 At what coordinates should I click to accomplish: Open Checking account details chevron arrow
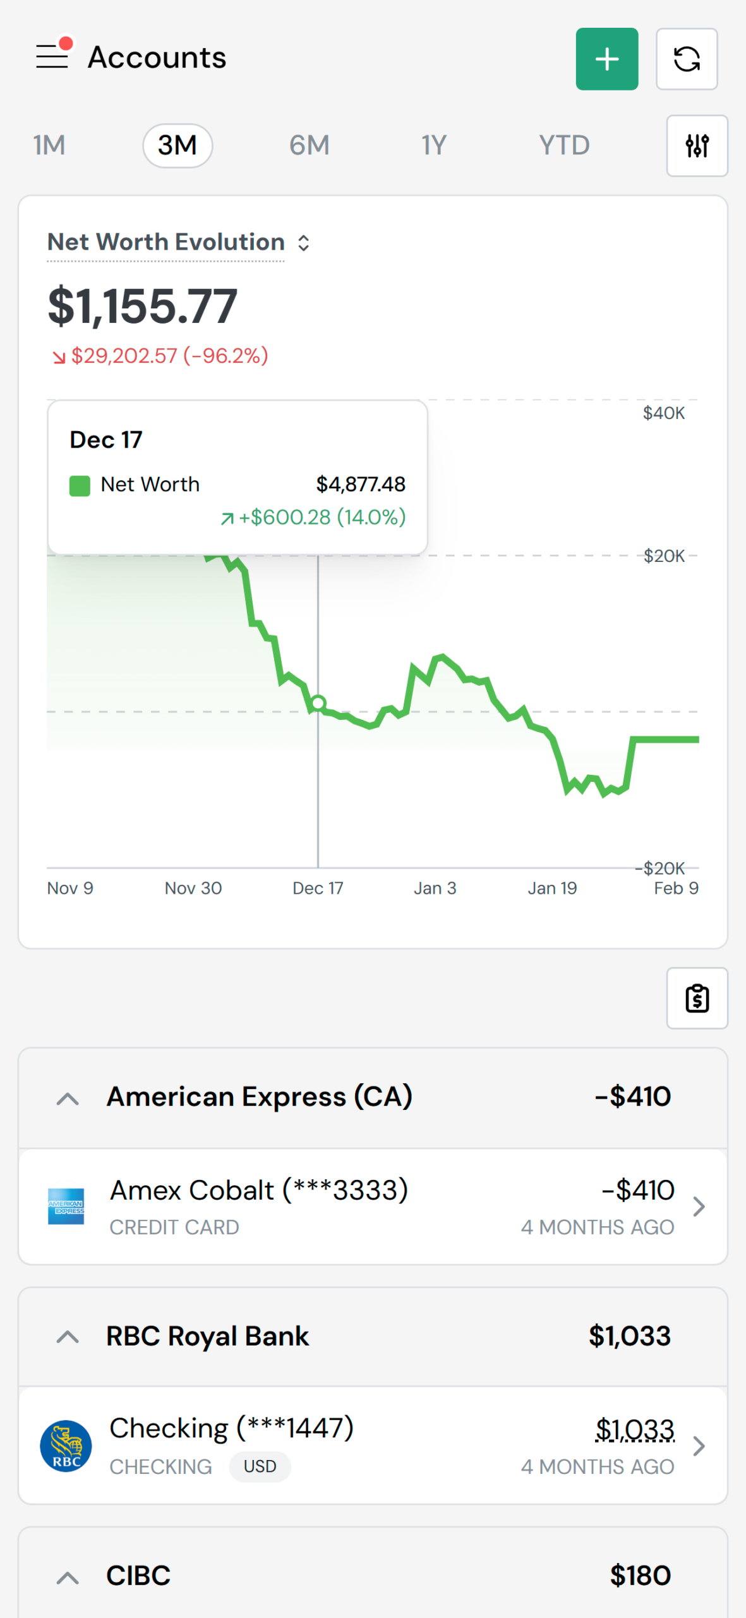click(x=699, y=1446)
